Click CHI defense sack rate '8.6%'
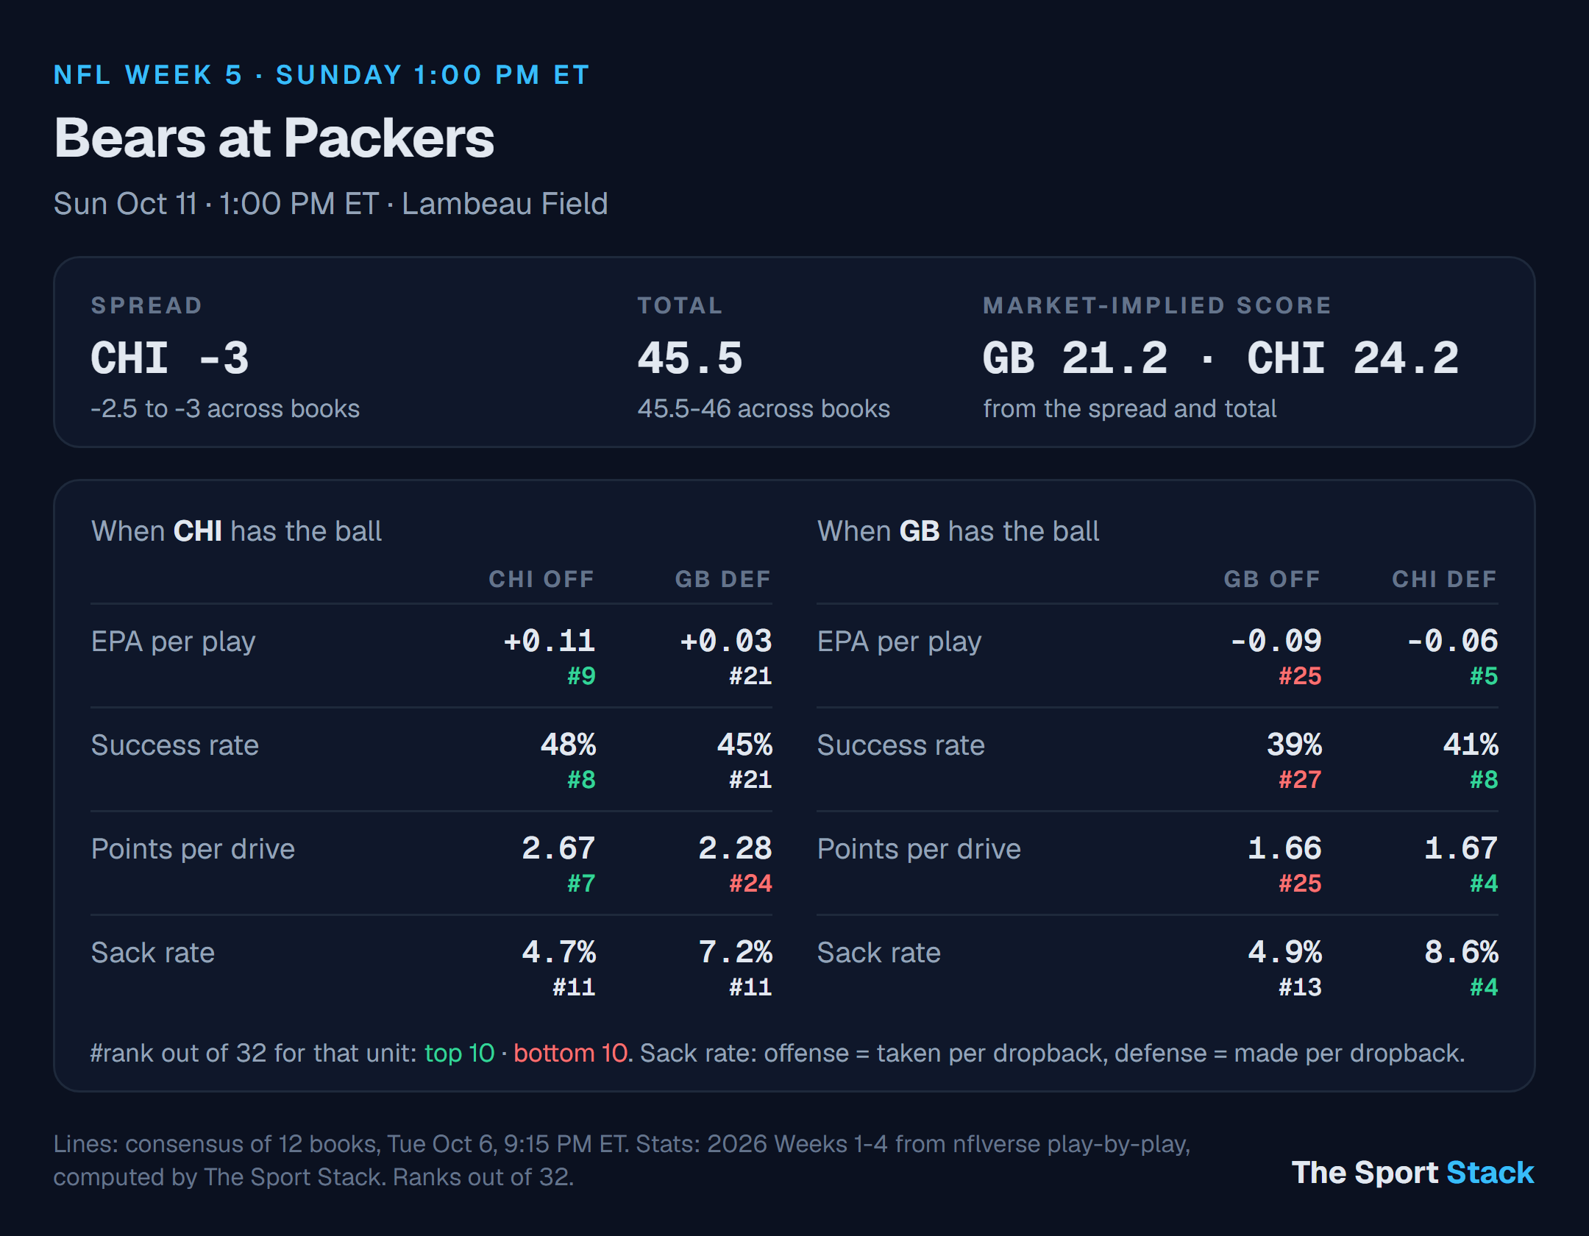The height and width of the screenshot is (1236, 1589). 1462,952
